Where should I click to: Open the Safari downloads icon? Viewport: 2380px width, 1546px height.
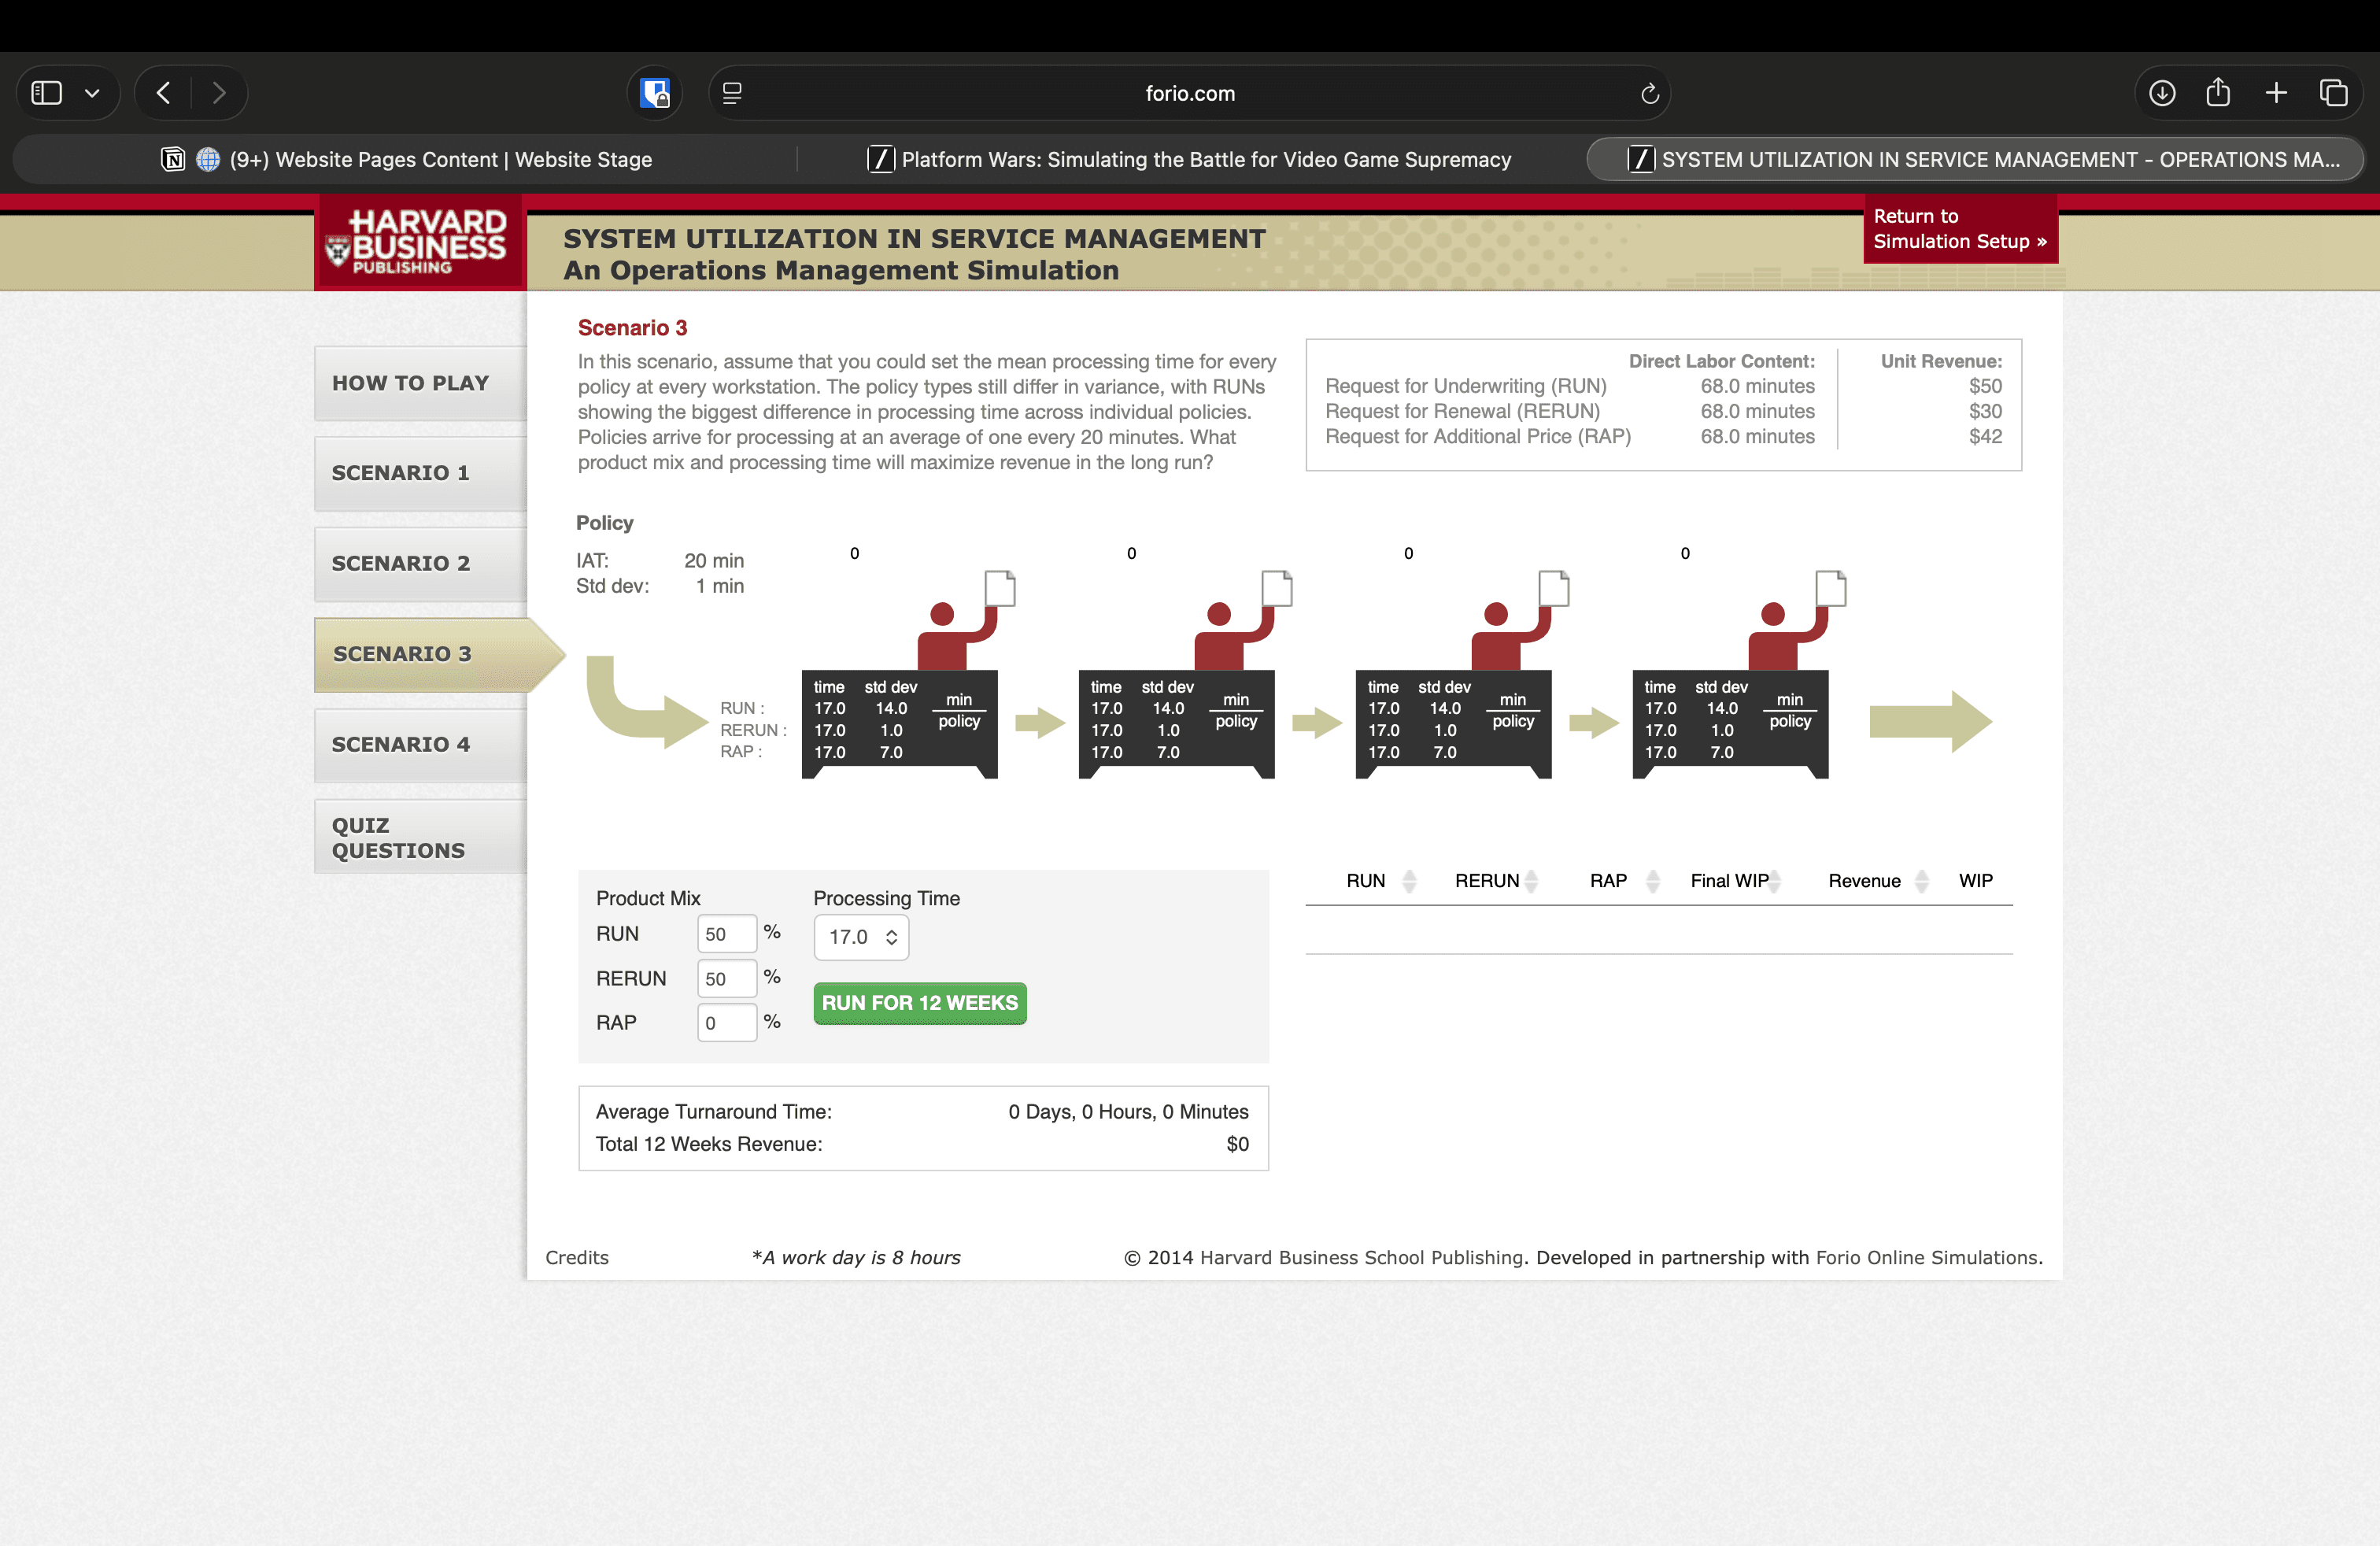[x=2161, y=93]
